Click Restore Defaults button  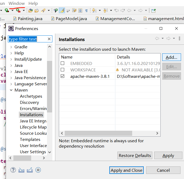(x=135, y=155)
